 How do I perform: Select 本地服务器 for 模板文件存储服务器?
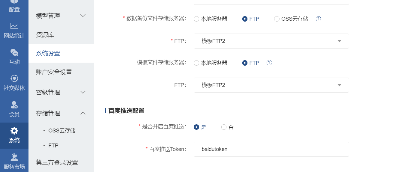(196, 63)
